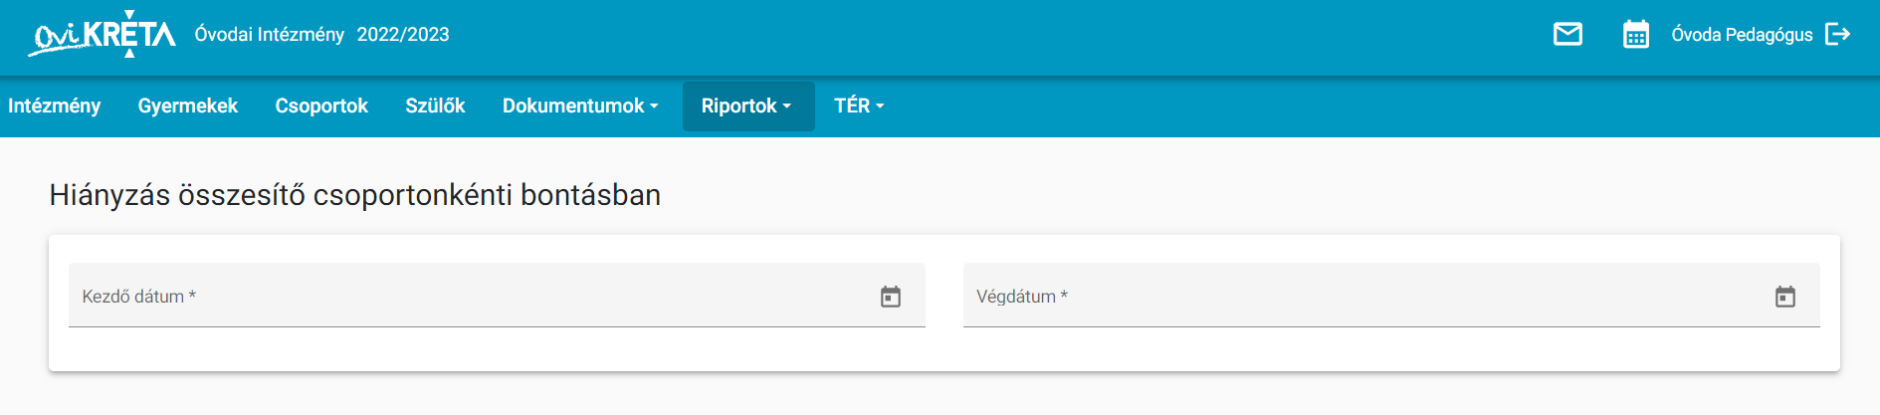1880x415 pixels.
Task: Select the Csoportok menu item
Action: (x=321, y=105)
